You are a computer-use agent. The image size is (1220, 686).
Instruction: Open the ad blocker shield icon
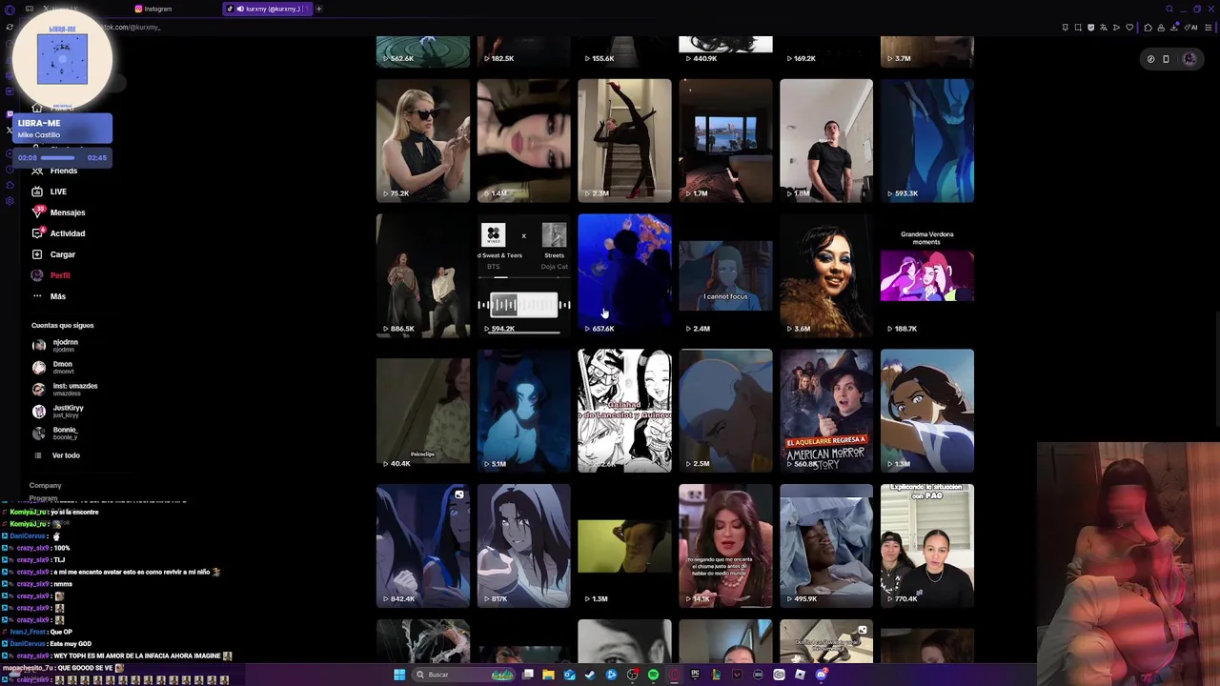1091,28
